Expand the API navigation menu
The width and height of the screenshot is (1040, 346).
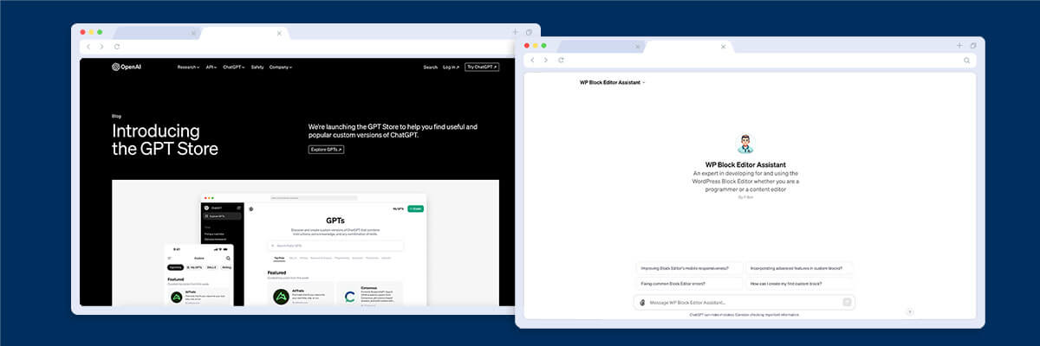(x=211, y=67)
